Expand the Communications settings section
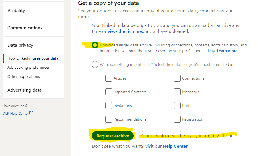Image resolution: width=258 pixels, height=156 pixels. point(33,28)
